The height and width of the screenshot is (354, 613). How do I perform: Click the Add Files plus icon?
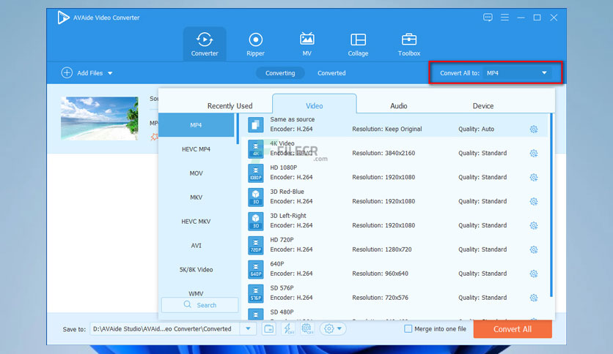[67, 73]
